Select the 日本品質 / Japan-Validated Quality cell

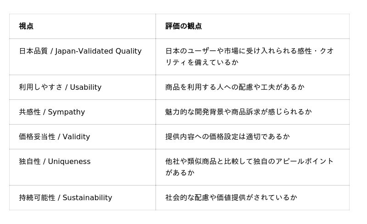coord(83,57)
